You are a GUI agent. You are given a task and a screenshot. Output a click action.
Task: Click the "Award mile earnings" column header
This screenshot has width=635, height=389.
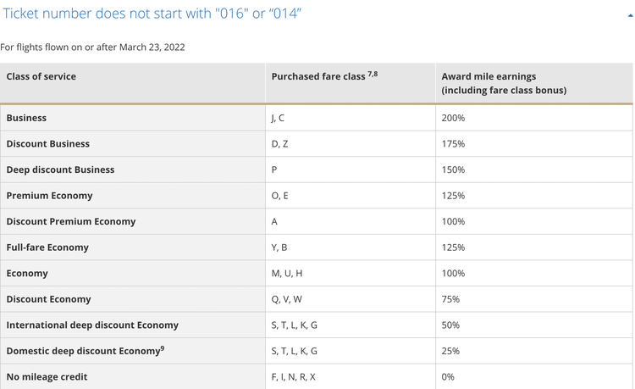(489, 76)
